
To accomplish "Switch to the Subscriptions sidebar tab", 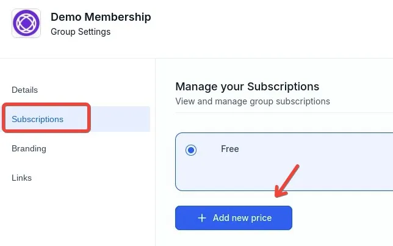I will (37, 119).
